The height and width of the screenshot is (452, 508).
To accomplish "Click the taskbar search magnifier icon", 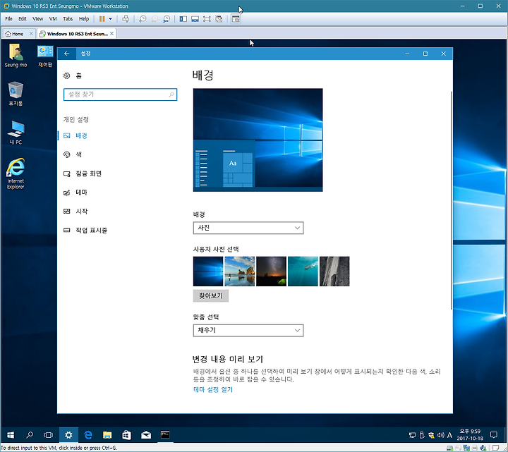I will tap(30, 435).
